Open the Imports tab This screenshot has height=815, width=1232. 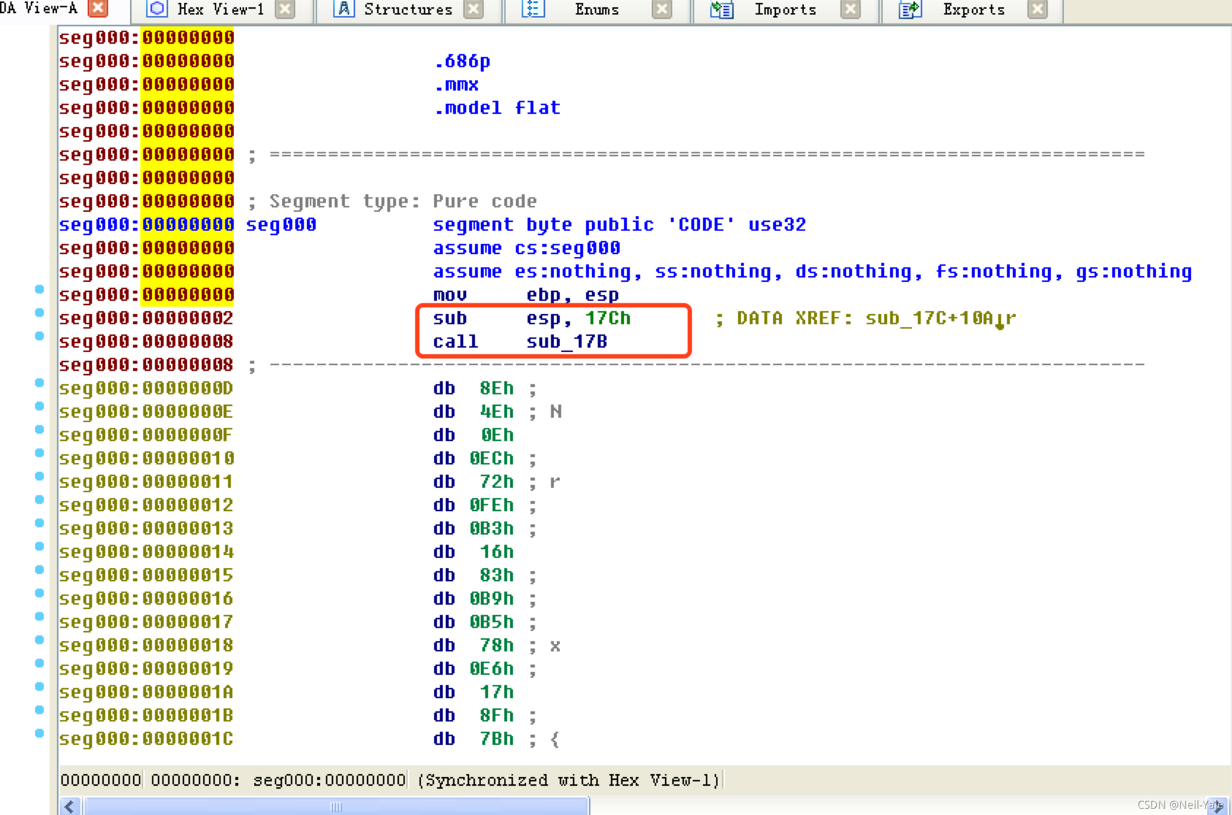coord(785,10)
